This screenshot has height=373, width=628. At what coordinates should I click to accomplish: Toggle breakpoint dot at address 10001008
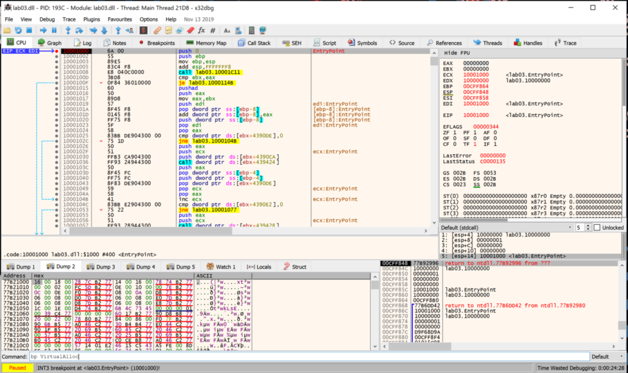coord(56,72)
